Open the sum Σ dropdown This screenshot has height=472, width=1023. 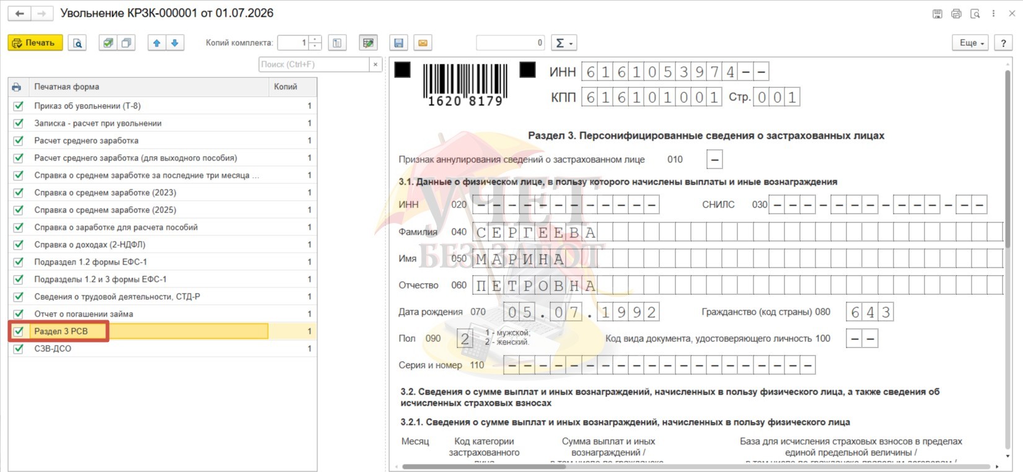click(564, 43)
